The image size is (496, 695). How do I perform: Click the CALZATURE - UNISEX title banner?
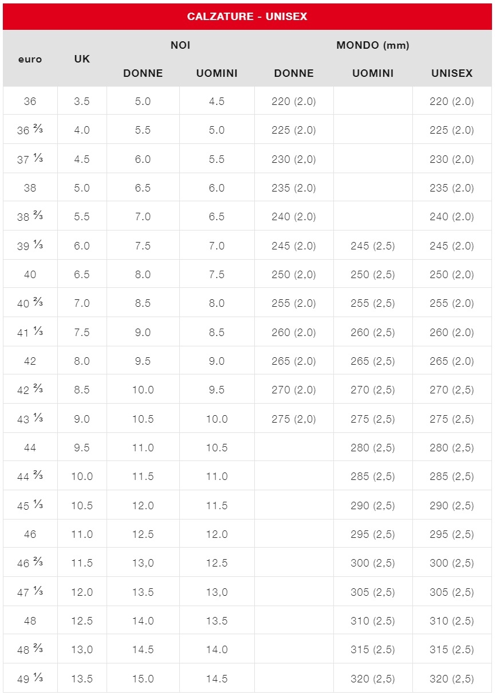coord(247,17)
